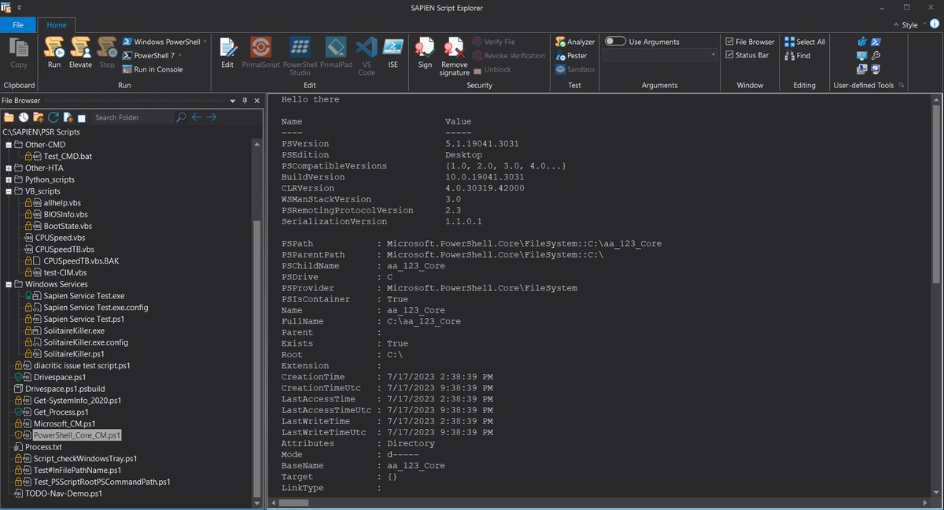
Task: Toggle the Use Arguments switch
Action: tap(615, 42)
